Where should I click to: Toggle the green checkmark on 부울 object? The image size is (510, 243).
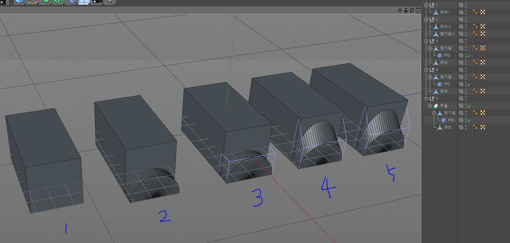(469, 106)
